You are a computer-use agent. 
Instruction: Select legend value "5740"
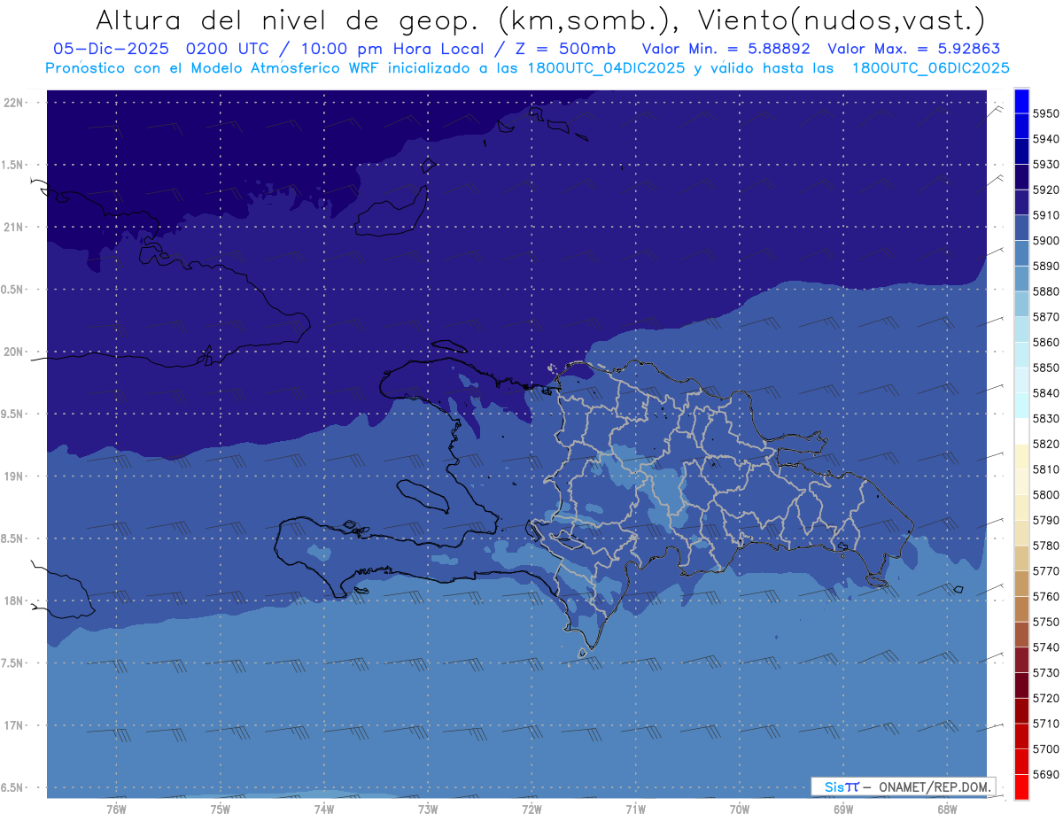[x=1047, y=647]
